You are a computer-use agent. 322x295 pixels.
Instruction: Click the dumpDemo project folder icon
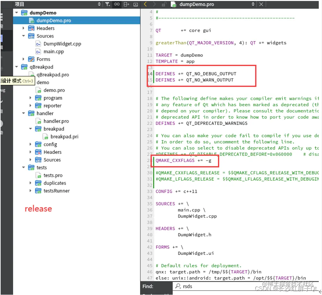24,13
